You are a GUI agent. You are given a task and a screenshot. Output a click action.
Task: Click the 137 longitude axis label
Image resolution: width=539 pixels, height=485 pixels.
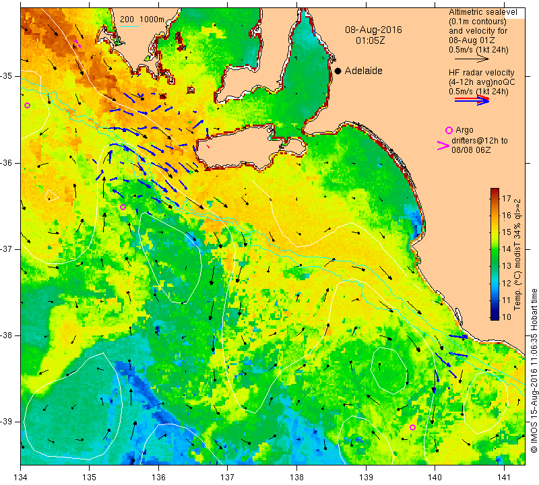[228, 478]
